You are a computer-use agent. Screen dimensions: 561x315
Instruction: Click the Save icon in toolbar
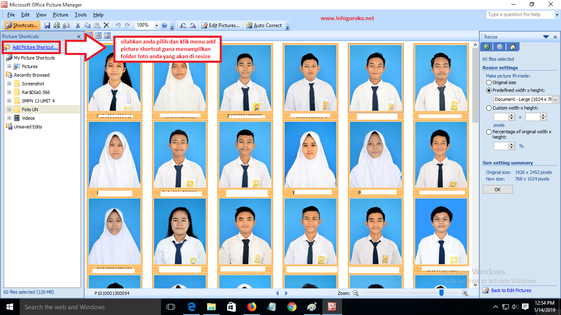47,25
